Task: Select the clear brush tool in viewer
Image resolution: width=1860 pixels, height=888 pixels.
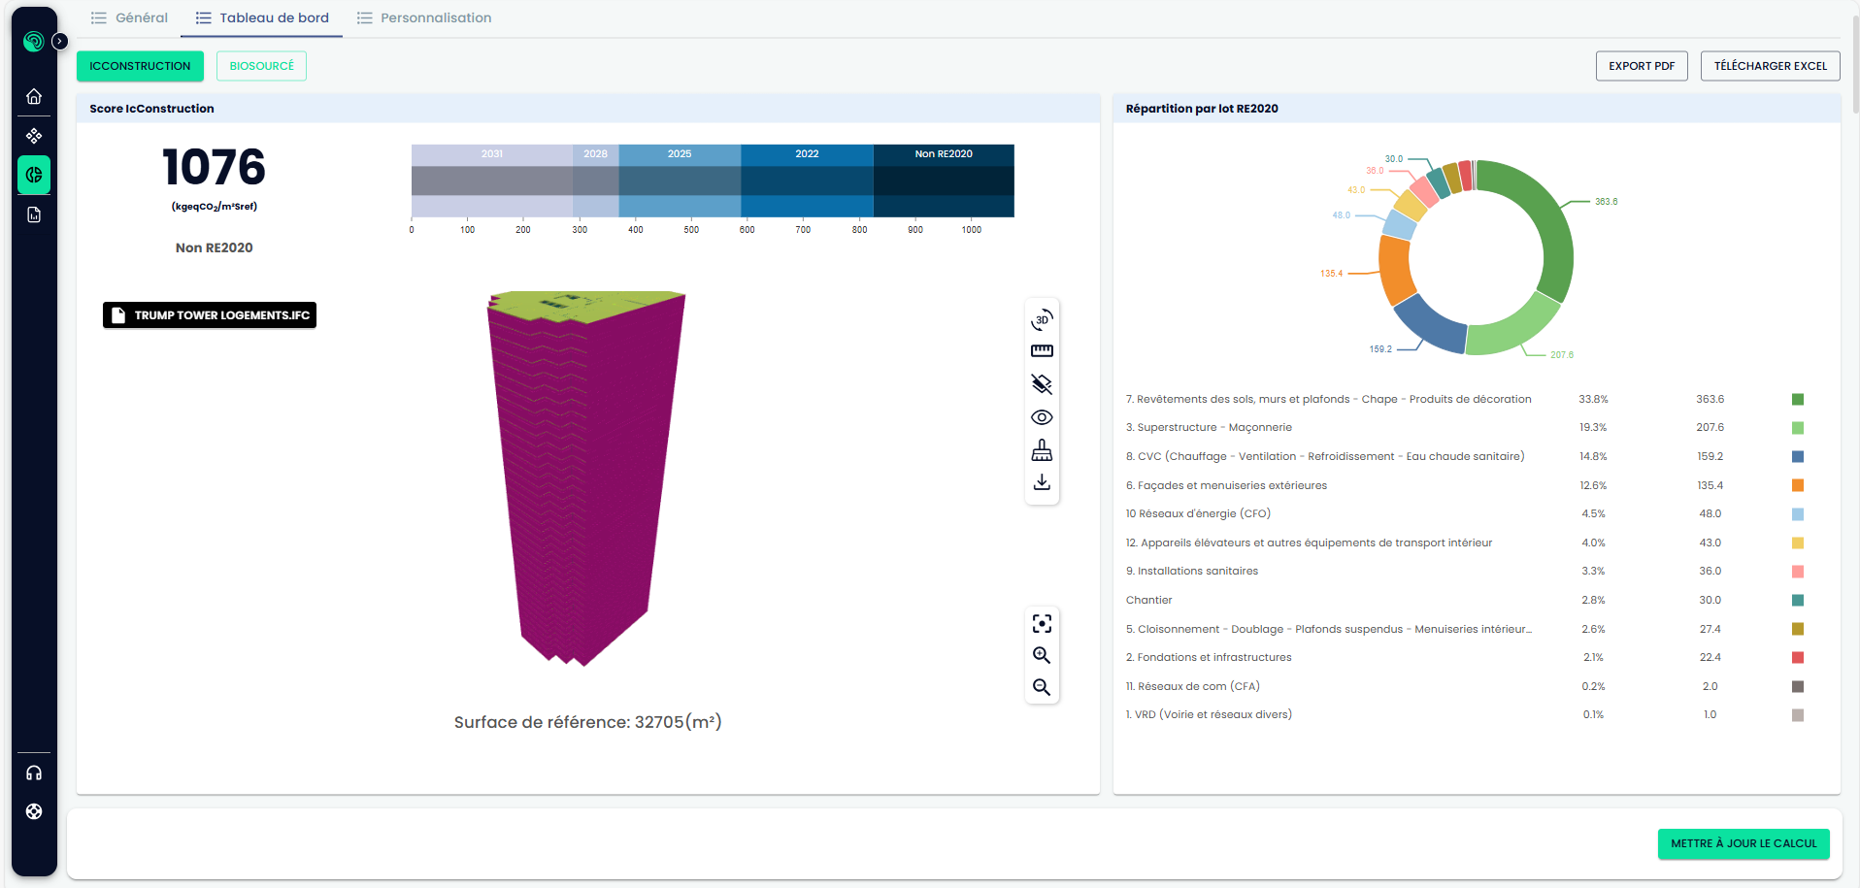Action: (1042, 450)
